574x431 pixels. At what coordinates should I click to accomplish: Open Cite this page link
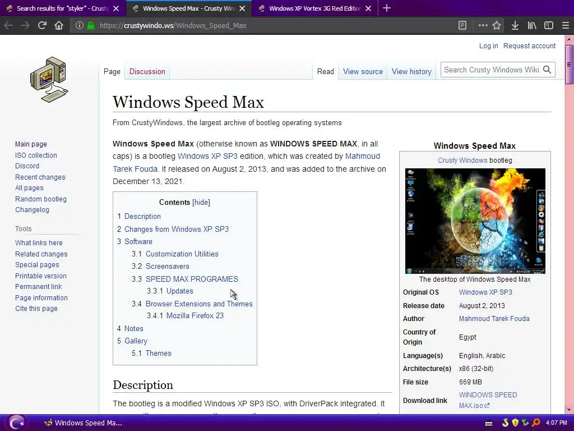(36, 309)
